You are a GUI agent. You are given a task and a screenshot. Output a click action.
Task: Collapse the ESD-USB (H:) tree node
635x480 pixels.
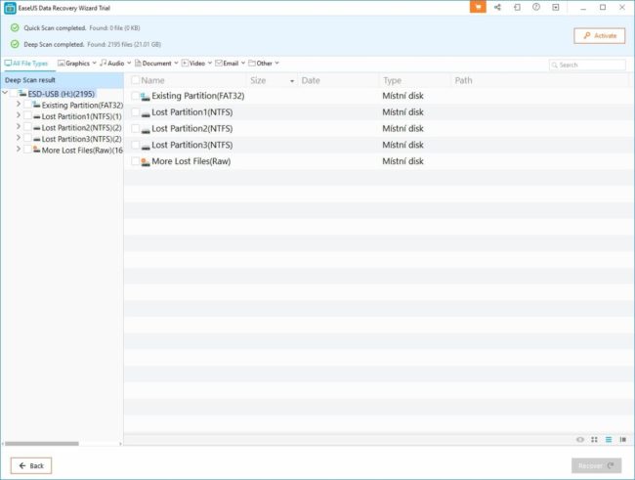tap(5, 93)
